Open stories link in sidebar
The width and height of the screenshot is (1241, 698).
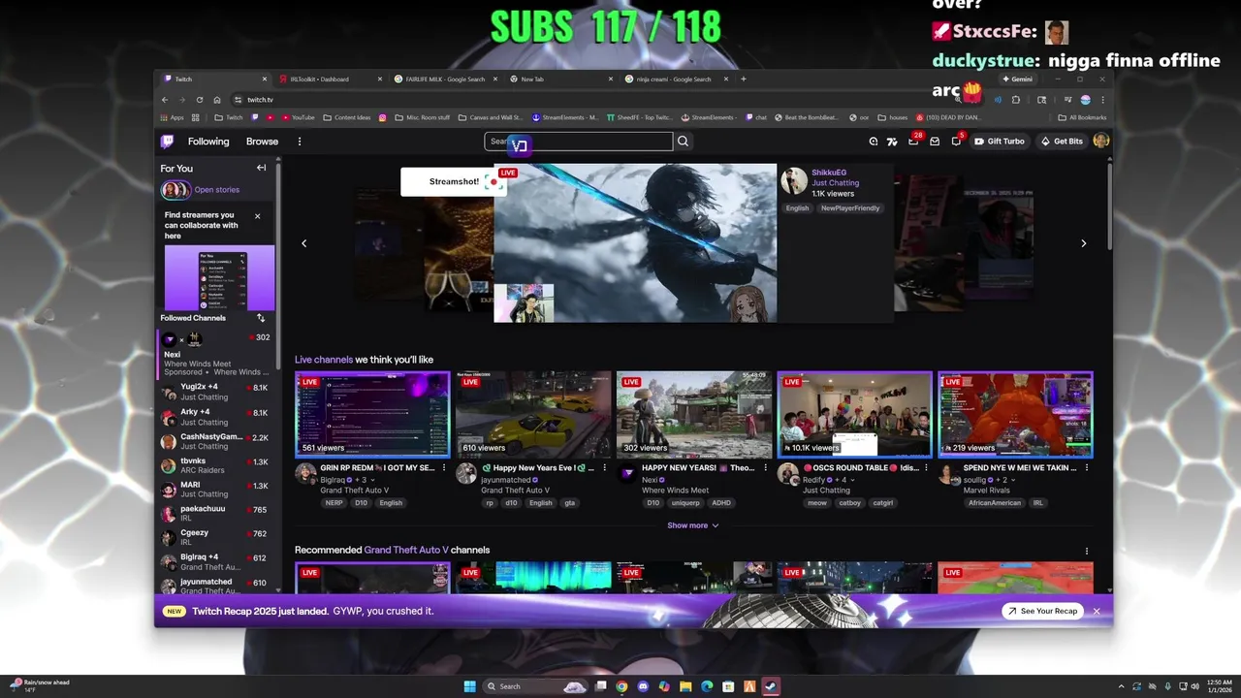(216, 190)
